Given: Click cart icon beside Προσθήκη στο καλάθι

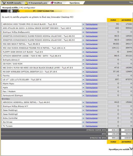Looking at the screenshot, I should [131, 149].
